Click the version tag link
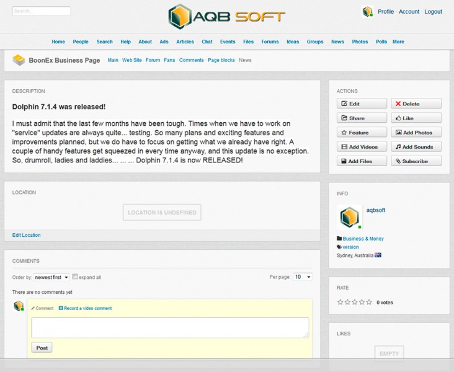 click(350, 247)
